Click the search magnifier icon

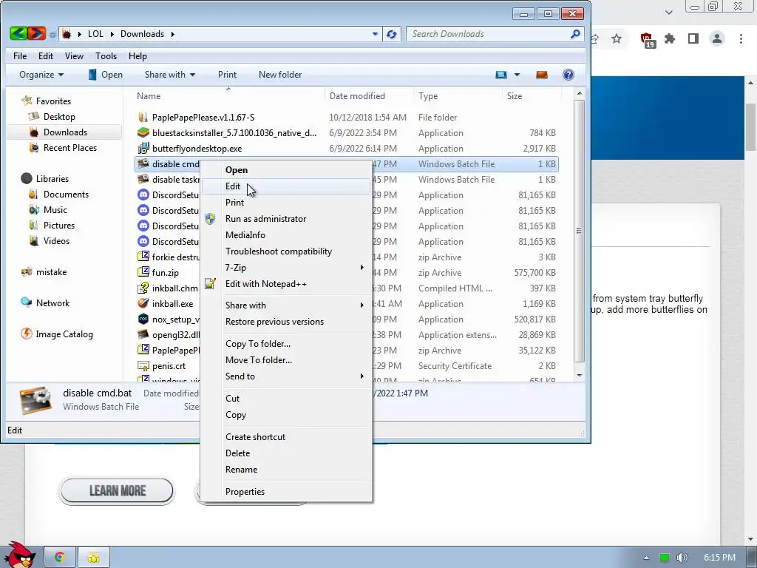pyautogui.click(x=575, y=34)
